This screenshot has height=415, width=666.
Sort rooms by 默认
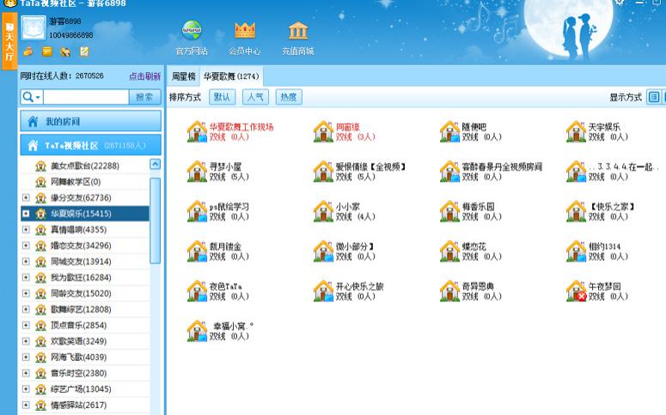coord(222,97)
